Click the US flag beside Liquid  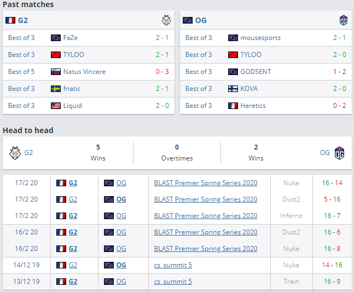55,106
